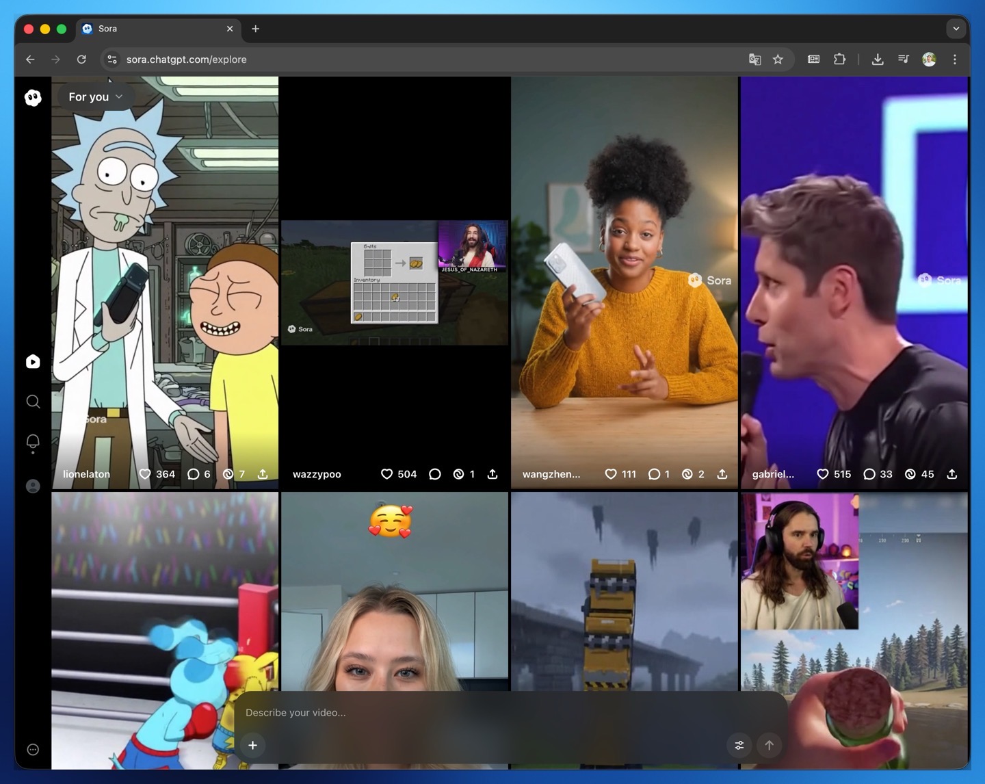985x784 pixels.
Task: Open notifications bell in sidebar
Action: tap(33, 443)
